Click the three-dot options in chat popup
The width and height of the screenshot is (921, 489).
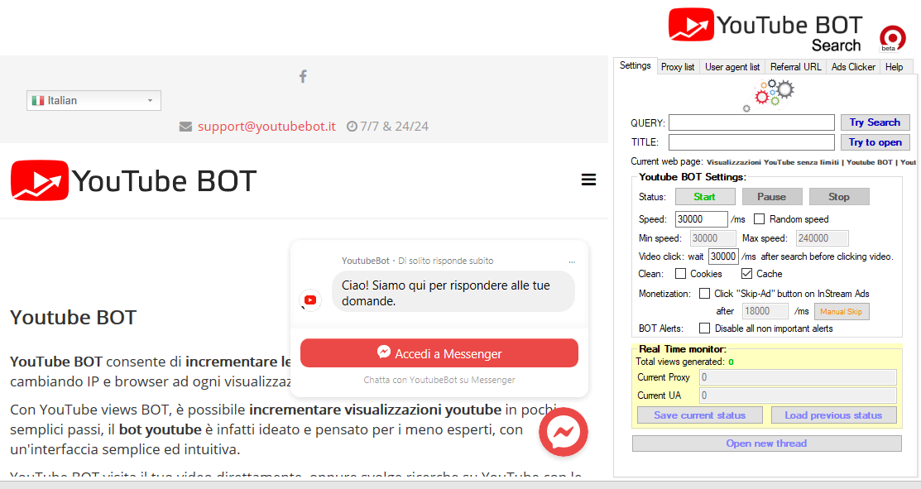571,261
